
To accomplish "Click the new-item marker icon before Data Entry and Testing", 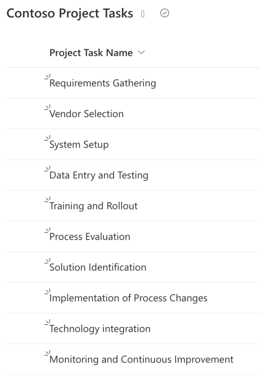I will coord(47,169).
